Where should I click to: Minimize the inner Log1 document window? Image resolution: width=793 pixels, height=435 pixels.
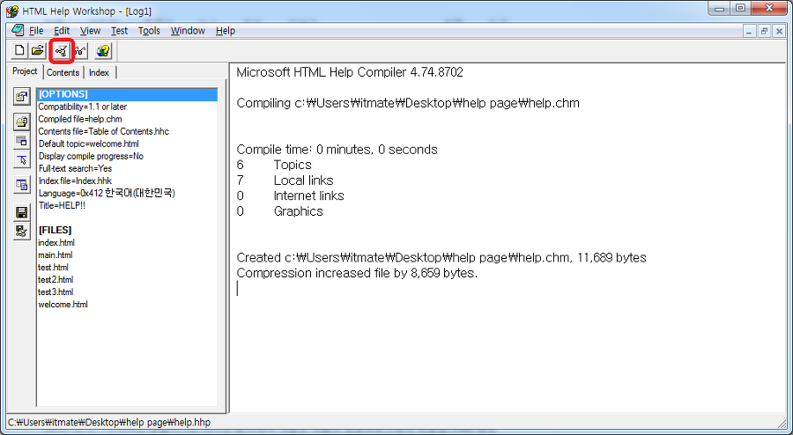(750, 31)
